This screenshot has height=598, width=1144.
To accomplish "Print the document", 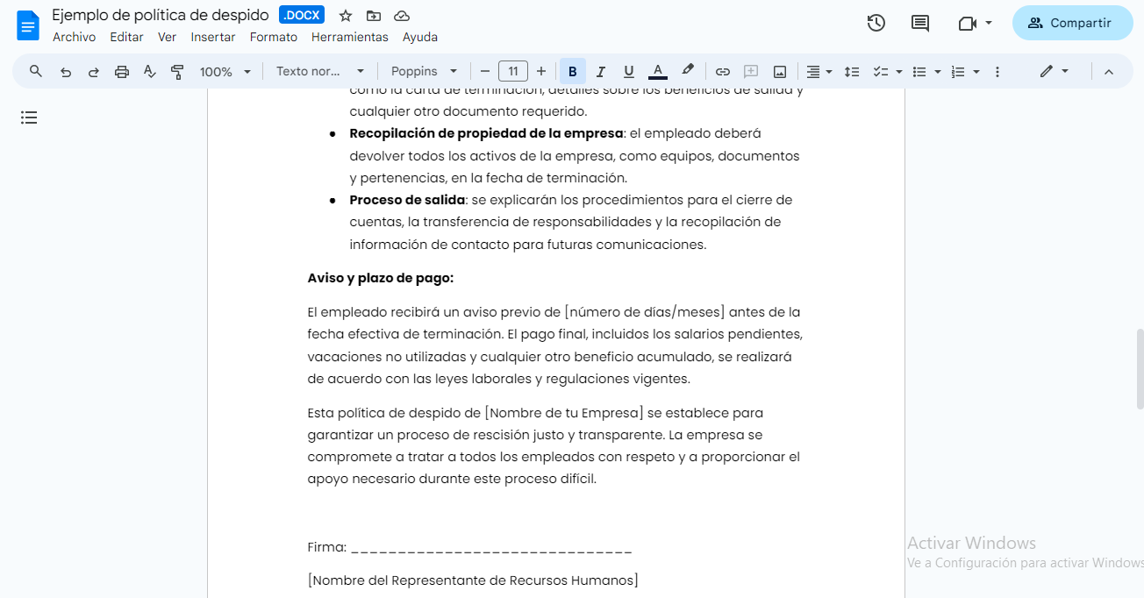I will tap(121, 71).
